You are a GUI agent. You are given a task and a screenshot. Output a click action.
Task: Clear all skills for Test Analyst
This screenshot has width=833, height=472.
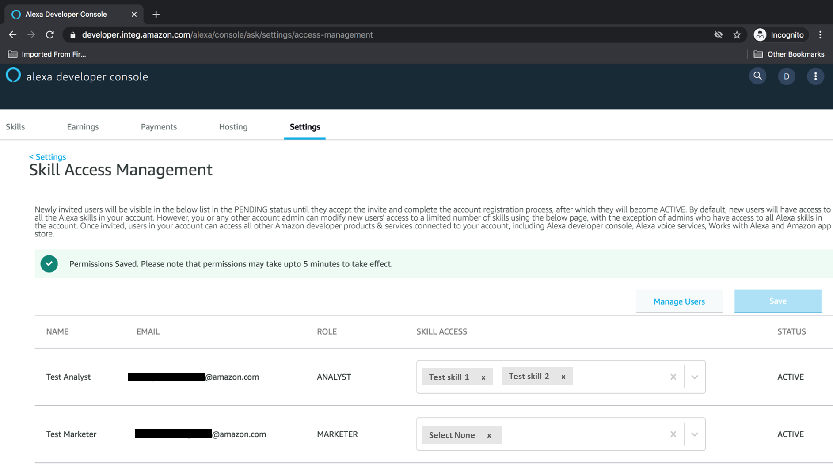point(673,377)
